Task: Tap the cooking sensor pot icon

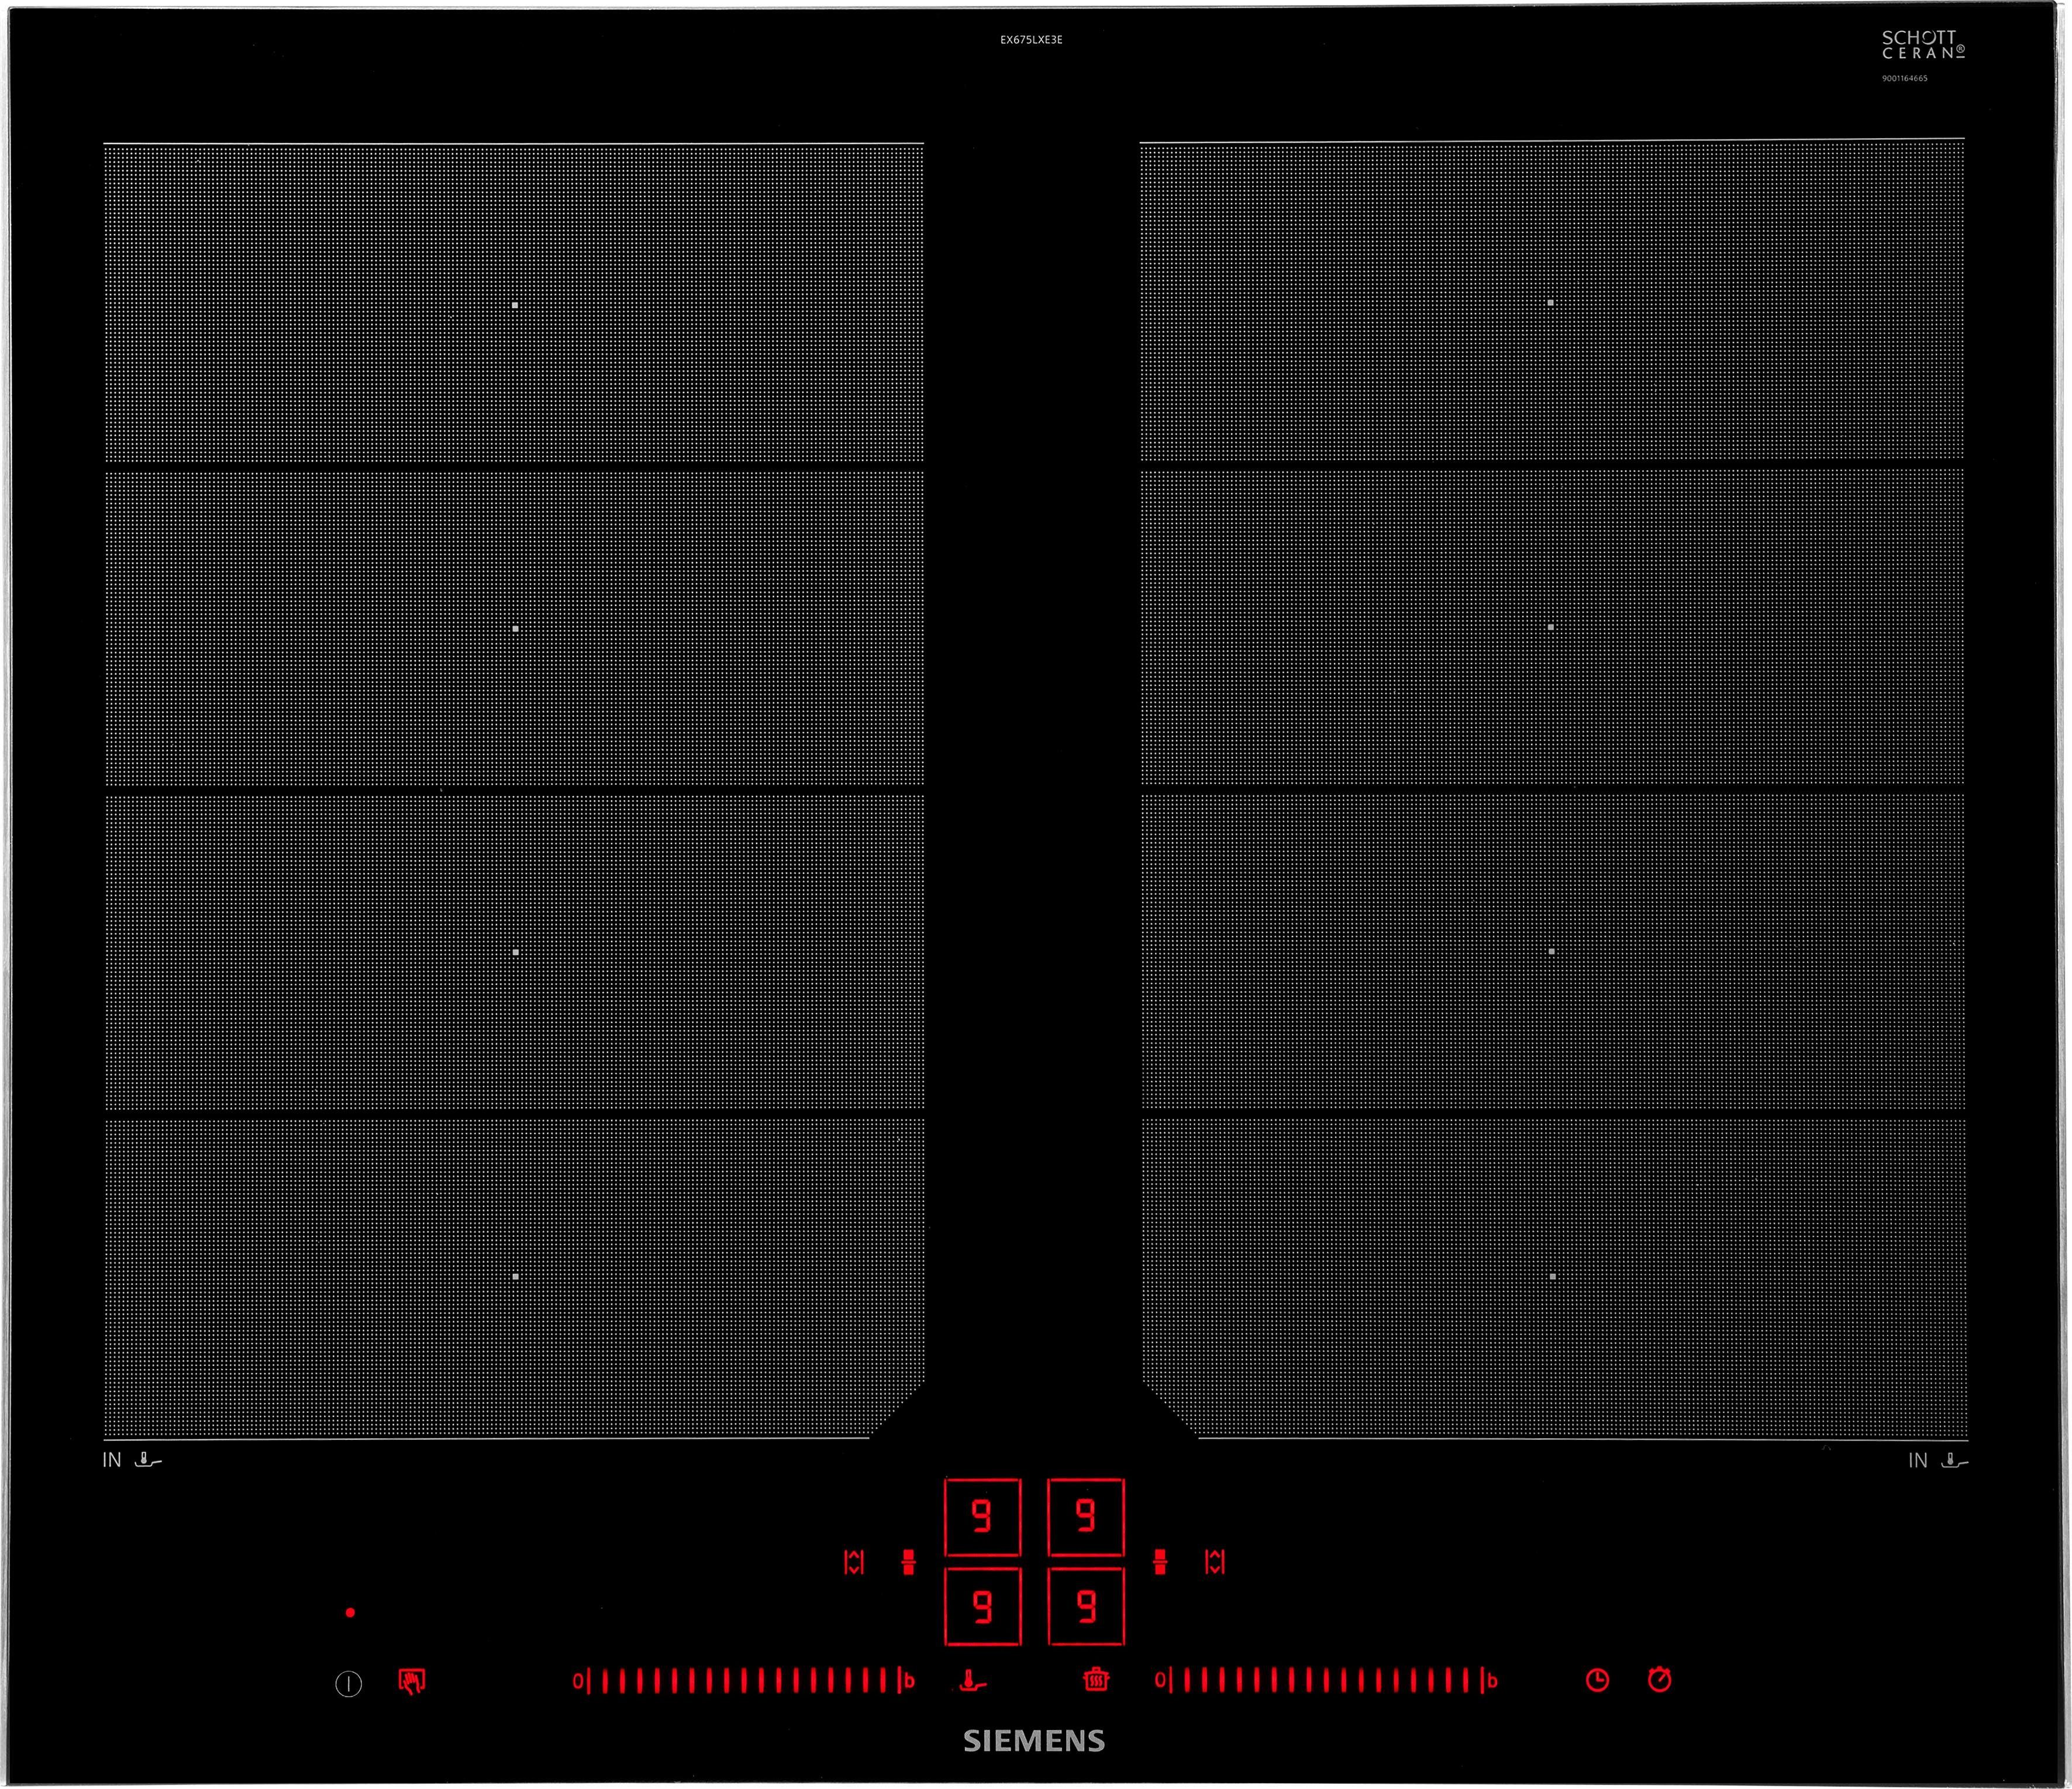Action: coord(1096,1680)
